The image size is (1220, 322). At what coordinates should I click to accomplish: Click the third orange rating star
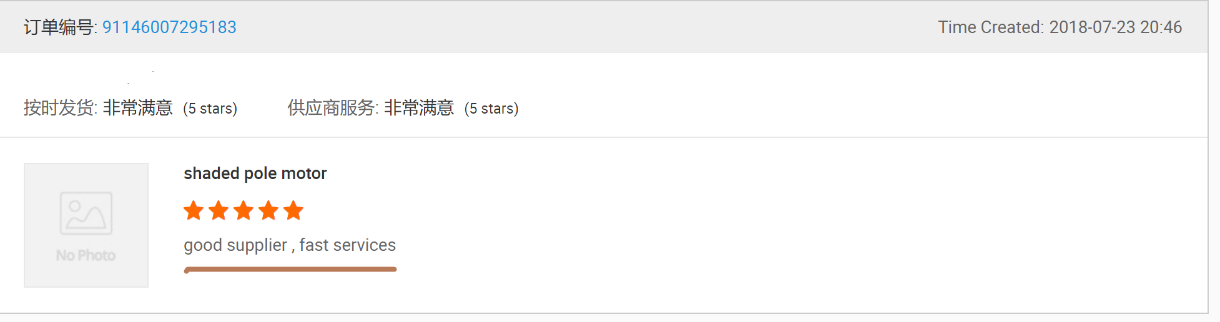pyautogui.click(x=244, y=211)
